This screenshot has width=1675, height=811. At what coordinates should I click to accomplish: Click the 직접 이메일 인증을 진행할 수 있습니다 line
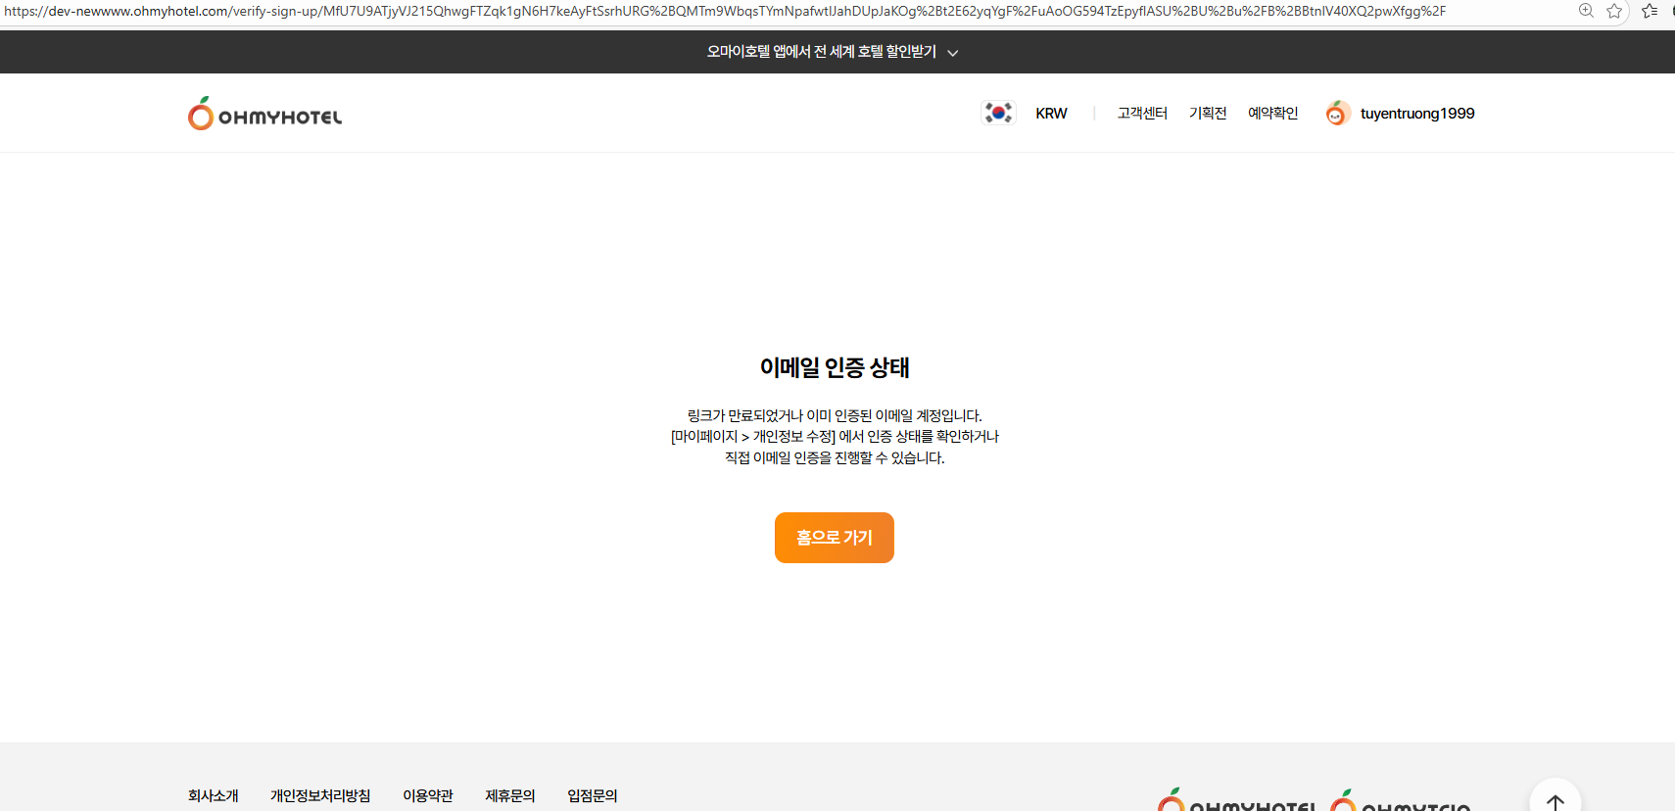pyautogui.click(x=835, y=457)
